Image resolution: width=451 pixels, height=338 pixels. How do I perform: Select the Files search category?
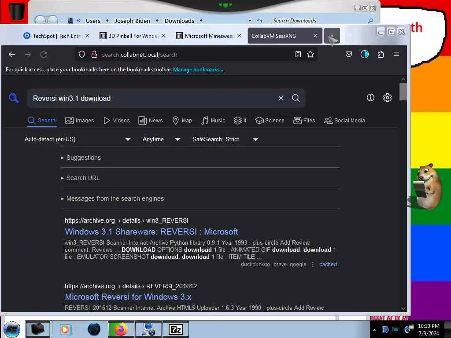click(x=304, y=121)
